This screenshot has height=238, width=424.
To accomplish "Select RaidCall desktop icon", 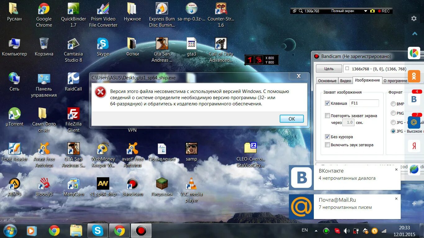I will [73, 82].
